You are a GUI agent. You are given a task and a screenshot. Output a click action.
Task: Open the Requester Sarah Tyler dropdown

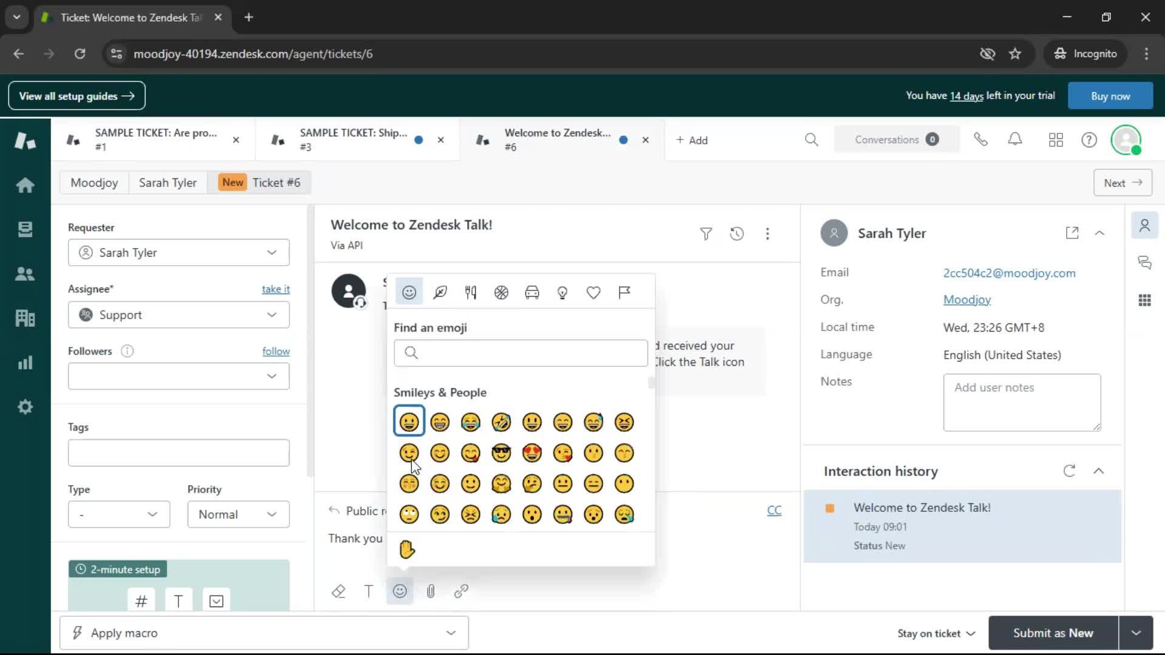178,252
